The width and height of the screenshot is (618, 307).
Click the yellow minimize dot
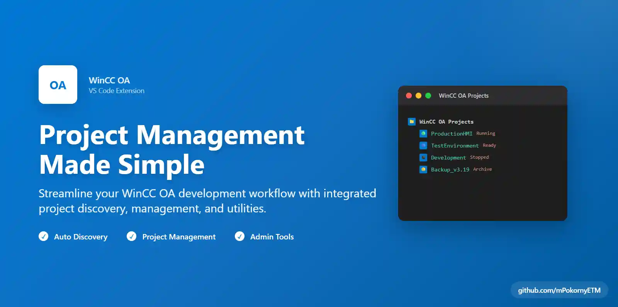click(418, 95)
